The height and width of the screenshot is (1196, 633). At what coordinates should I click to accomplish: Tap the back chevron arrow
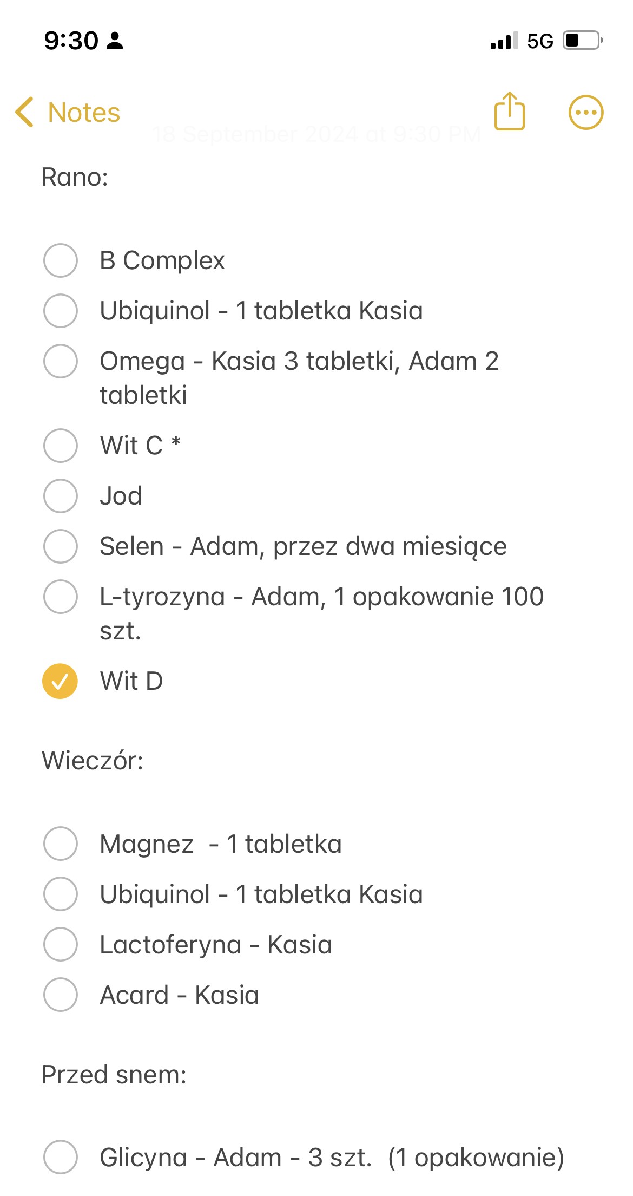[25, 112]
